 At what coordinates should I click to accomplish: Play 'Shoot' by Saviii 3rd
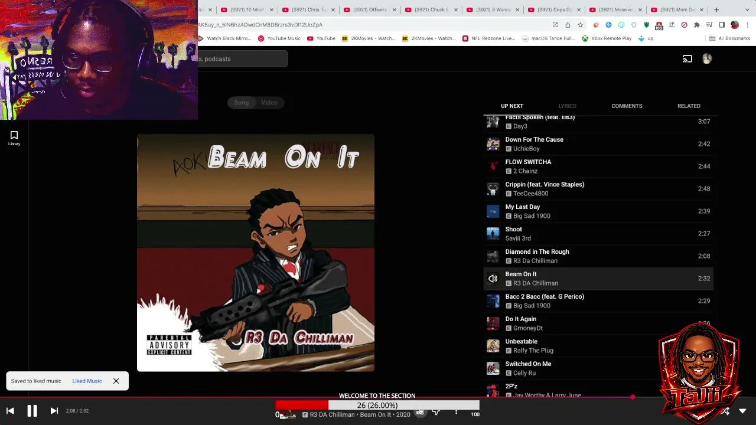click(599, 234)
